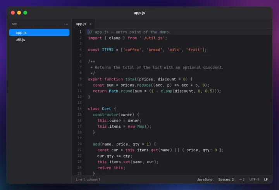This screenshot has height=190, width=279.
Task: Click the src folder header
Action: (14, 24)
